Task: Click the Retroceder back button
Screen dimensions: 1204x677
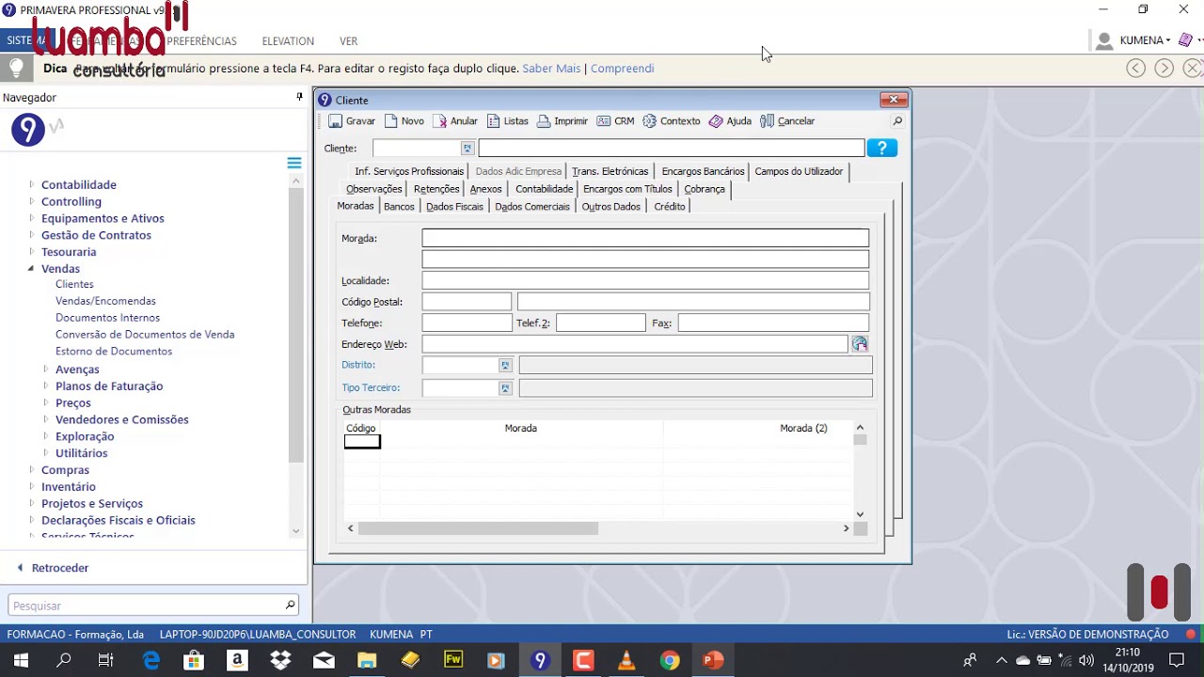Action: pyautogui.click(x=53, y=568)
